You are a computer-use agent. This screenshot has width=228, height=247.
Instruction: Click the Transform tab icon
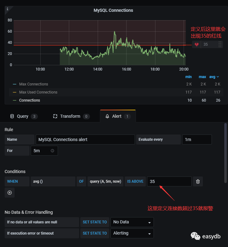[x=55, y=116]
